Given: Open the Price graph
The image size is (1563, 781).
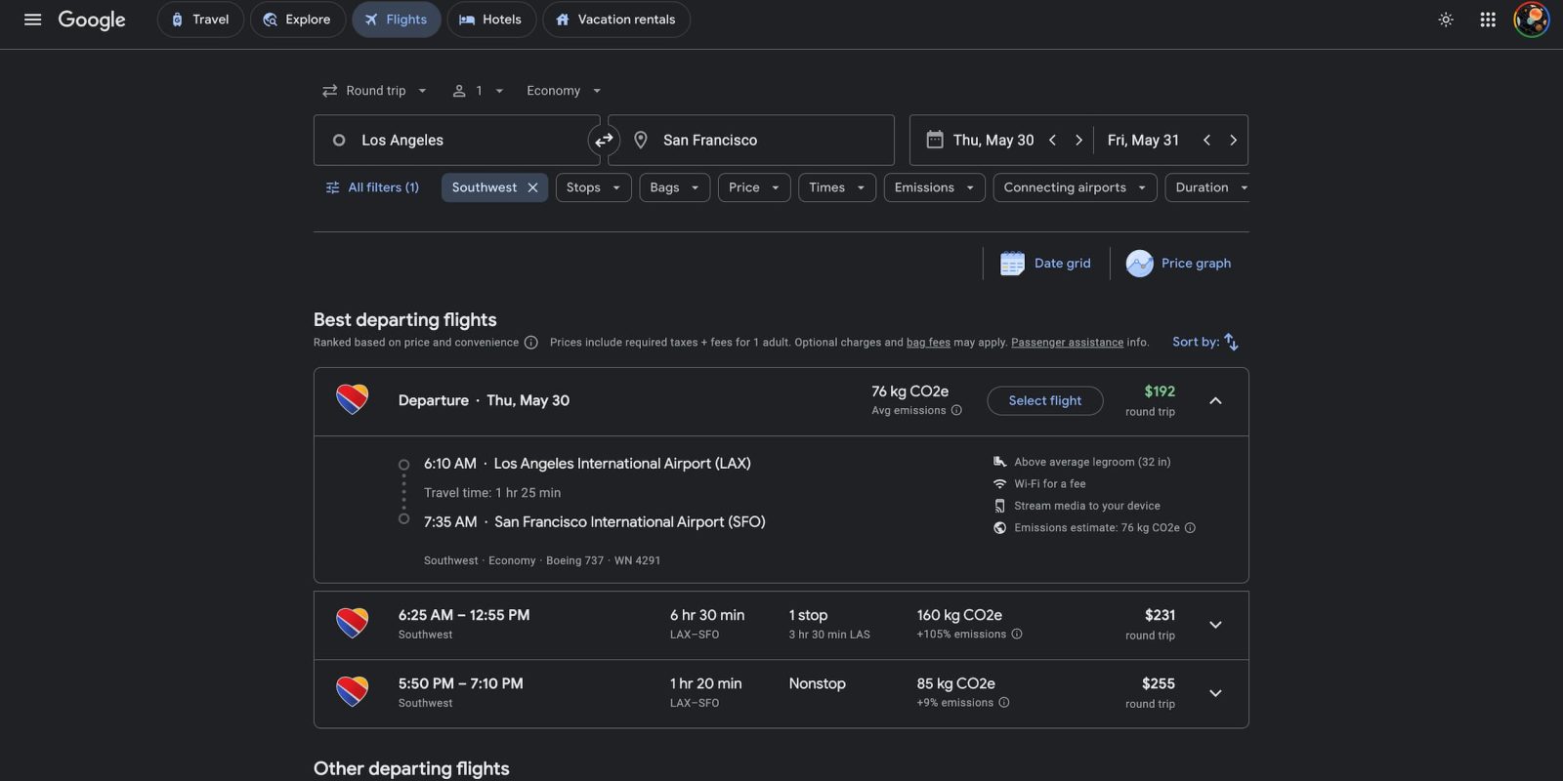Looking at the screenshot, I should pyautogui.click(x=1179, y=264).
